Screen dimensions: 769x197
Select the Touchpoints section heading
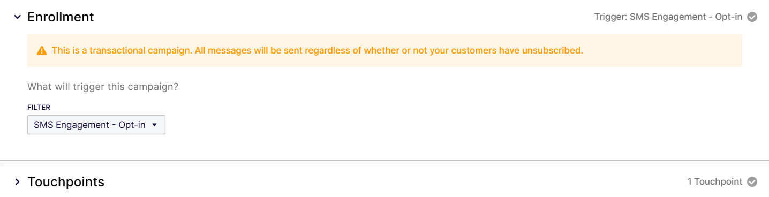click(66, 182)
